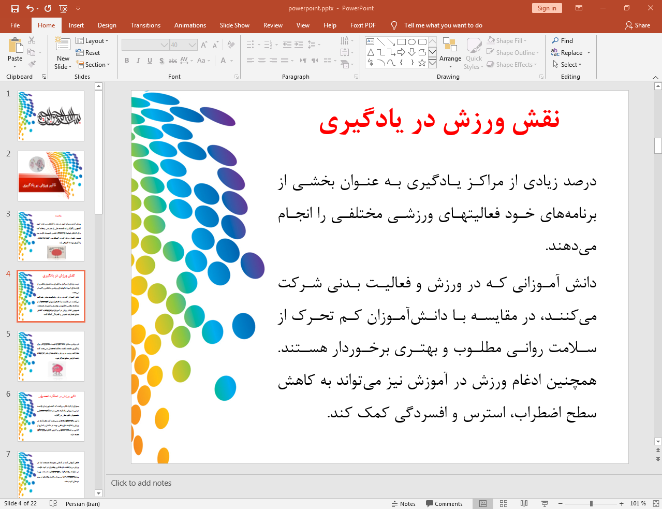The width and height of the screenshot is (662, 509).
Task: Fit slide to current window icon
Action: (x=656, y=503)
